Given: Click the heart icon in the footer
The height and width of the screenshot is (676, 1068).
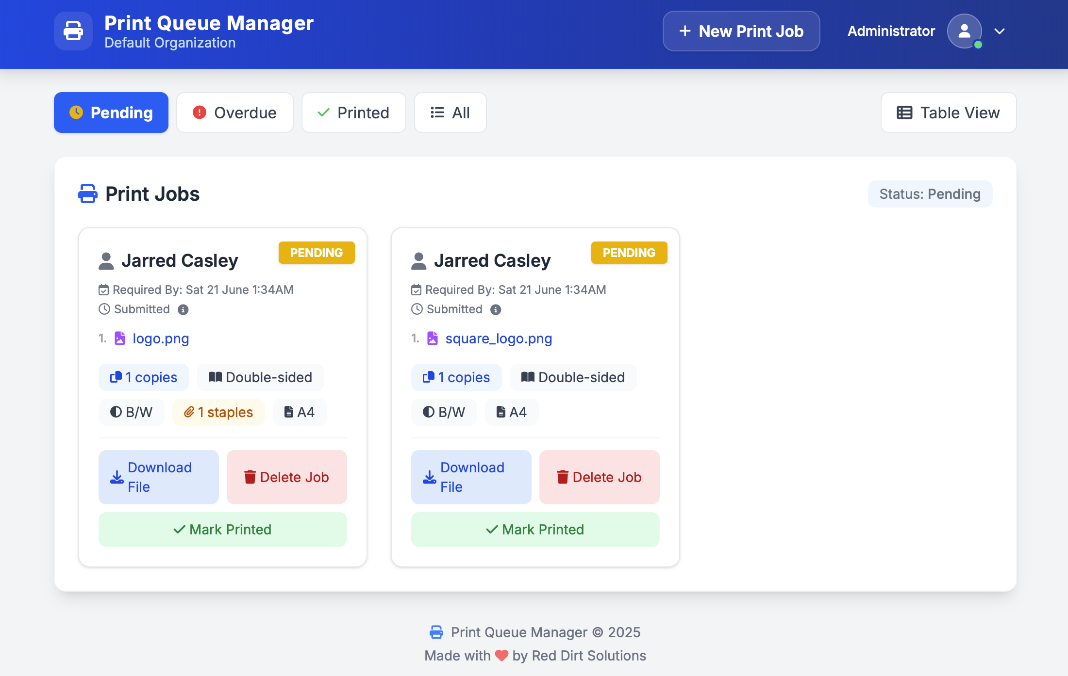Looking at the screenshot, I should [501, 656].
